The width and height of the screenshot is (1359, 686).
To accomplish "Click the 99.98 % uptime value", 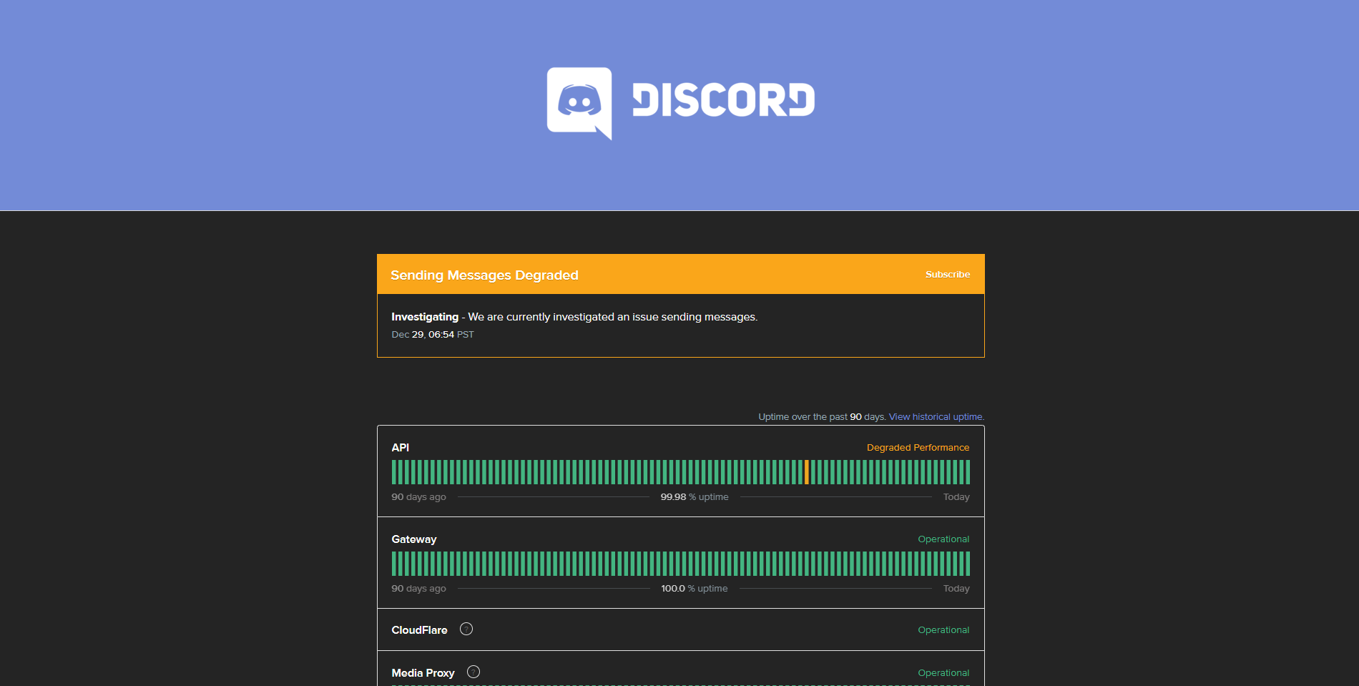I will pos(695,496).
